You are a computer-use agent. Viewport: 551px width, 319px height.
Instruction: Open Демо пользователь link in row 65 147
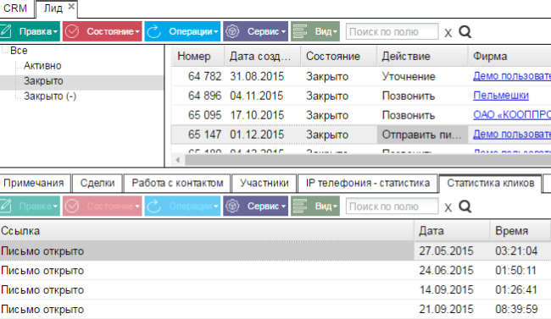tap(512, 134)
